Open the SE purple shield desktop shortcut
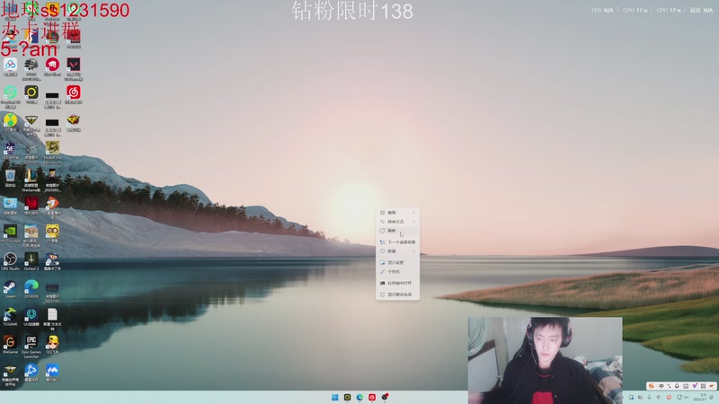 [x=10, y=148]
